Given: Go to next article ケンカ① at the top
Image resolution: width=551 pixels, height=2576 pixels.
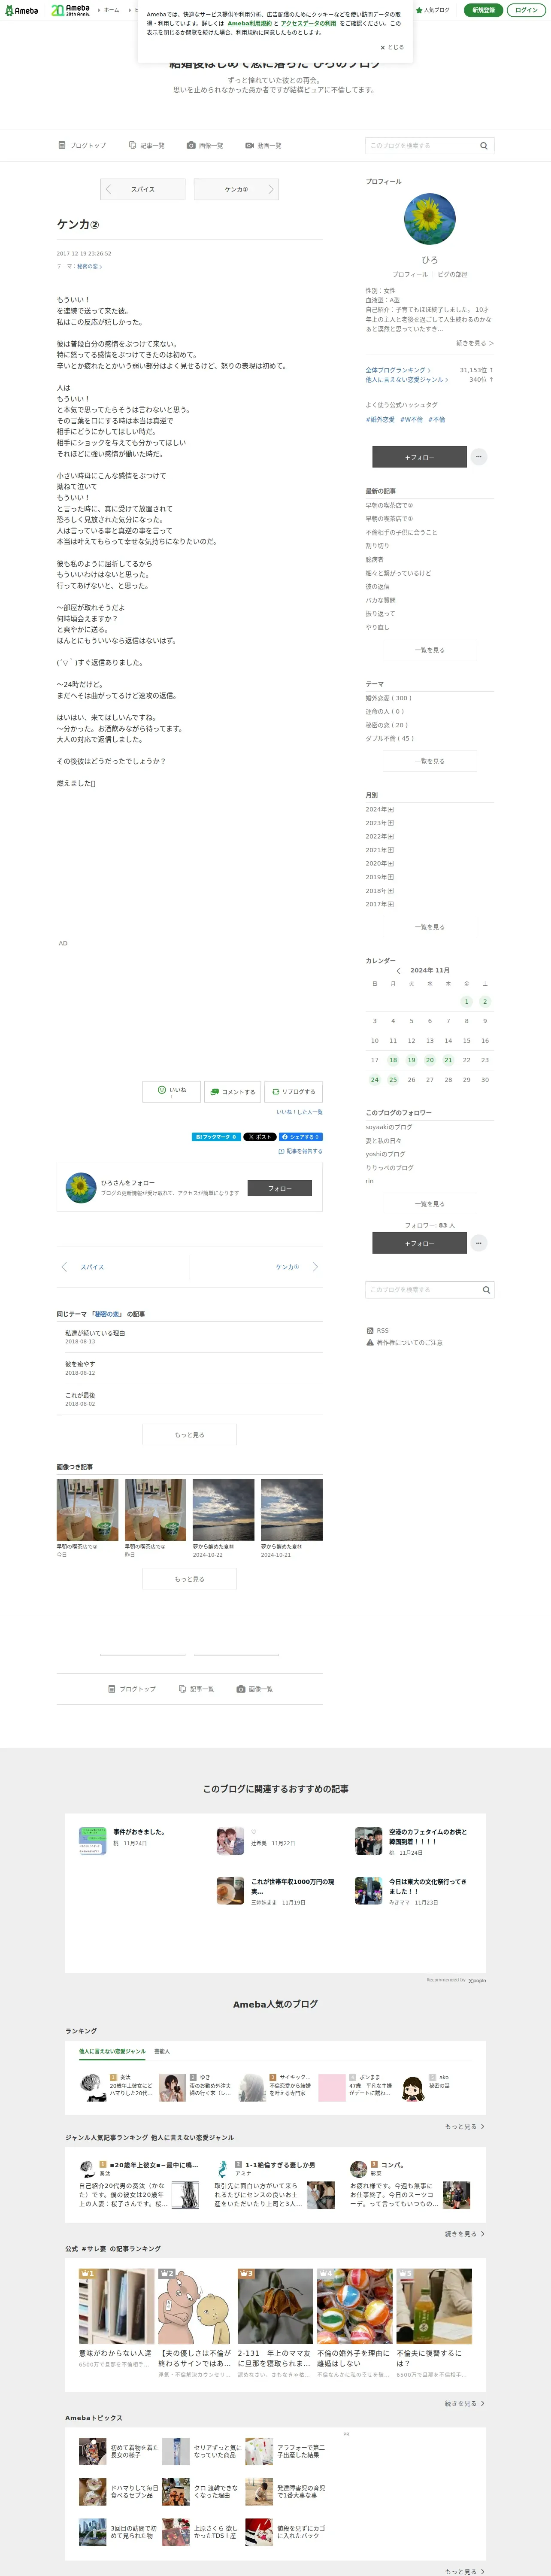Looking at the screenshot, I should (x=236, y=189).
